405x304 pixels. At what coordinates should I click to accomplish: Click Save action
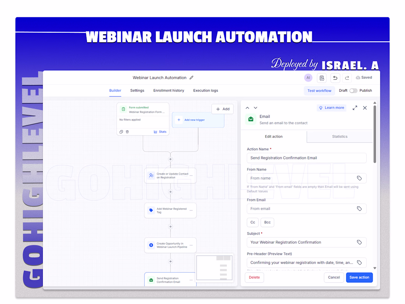click(359, 277)
